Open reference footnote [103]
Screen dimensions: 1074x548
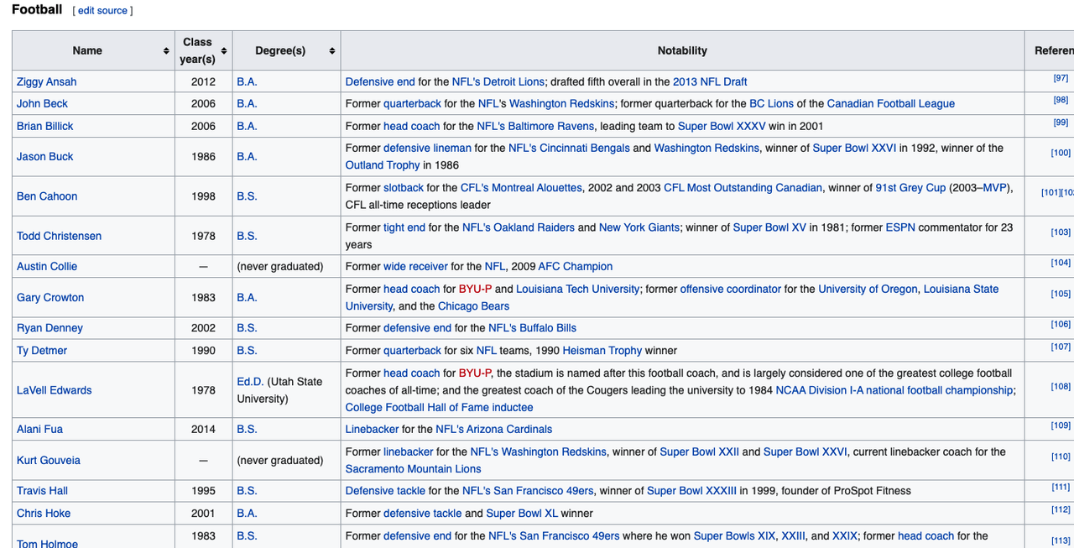(1061, 232)
